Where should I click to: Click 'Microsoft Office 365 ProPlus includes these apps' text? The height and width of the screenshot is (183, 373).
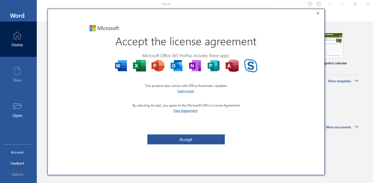[x=186, y=55]
